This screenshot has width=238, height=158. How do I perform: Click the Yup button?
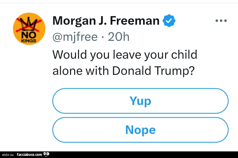[x=140, y=101]
